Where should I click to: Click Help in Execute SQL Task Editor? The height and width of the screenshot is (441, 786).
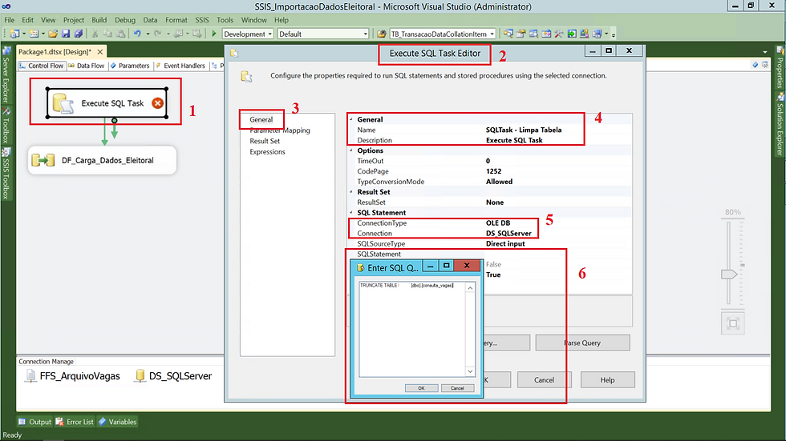[x=608, y=380]
